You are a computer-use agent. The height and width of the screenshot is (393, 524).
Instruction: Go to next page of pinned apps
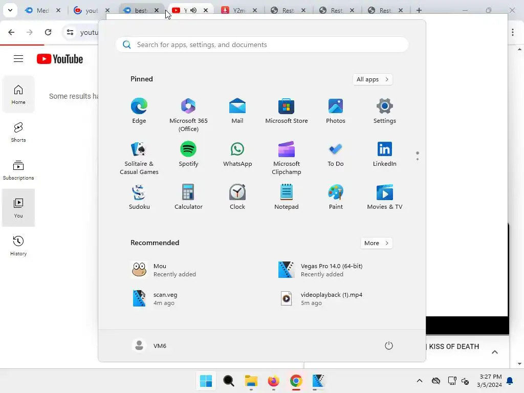418,159
